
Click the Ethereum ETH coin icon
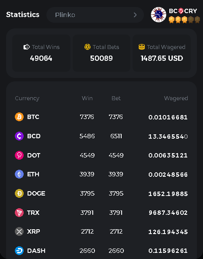click(19, 174)
